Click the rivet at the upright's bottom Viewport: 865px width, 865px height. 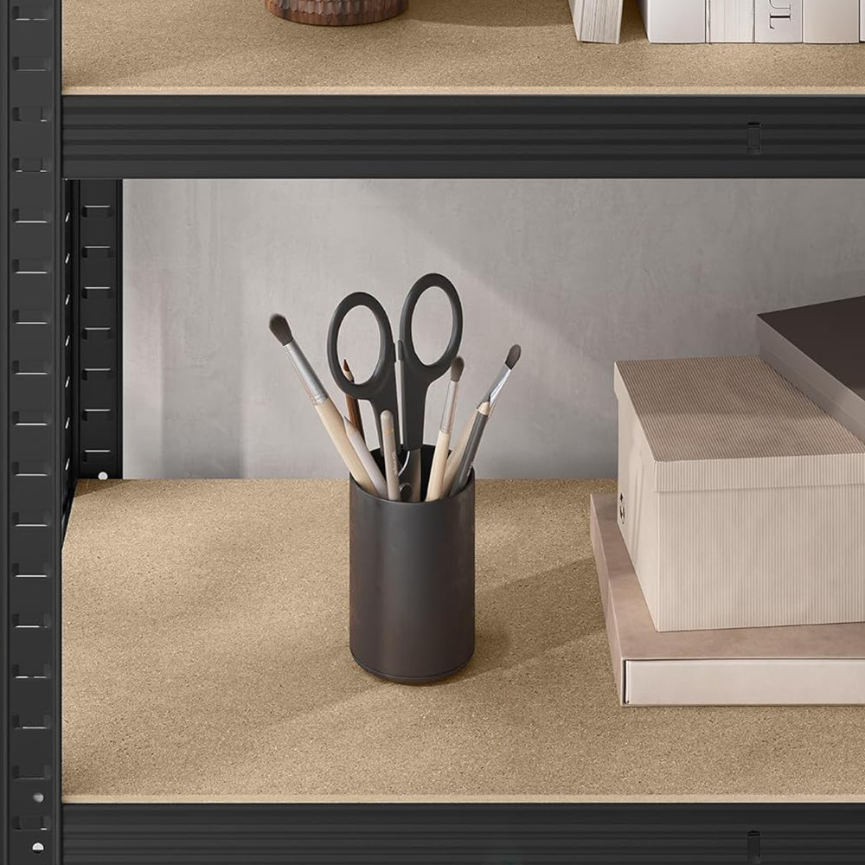[x=37, y=846]
